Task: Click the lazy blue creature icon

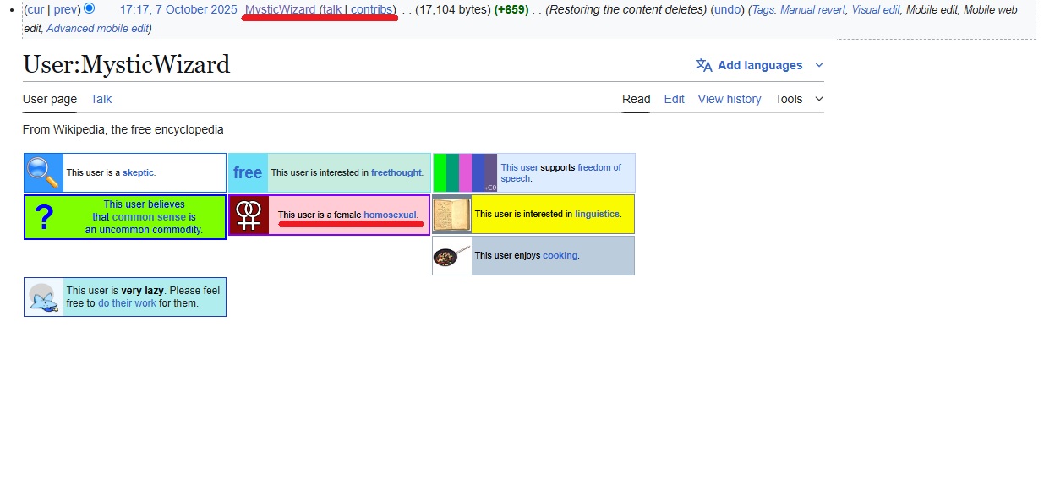Action: (44, 297)
